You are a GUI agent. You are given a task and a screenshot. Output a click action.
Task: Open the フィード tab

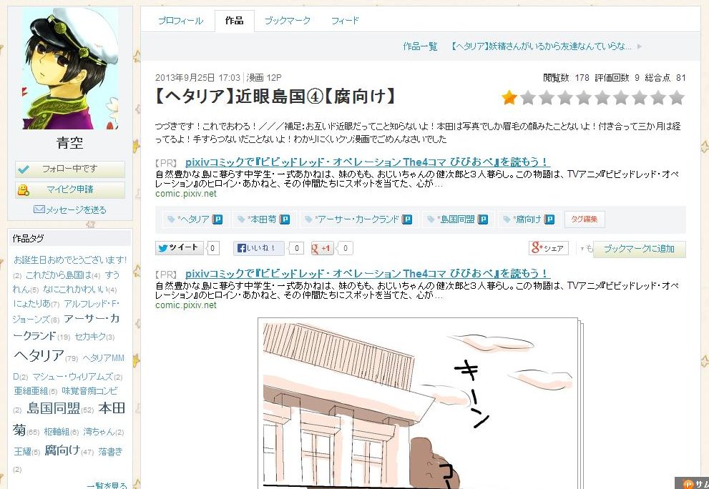coord(345,21)
